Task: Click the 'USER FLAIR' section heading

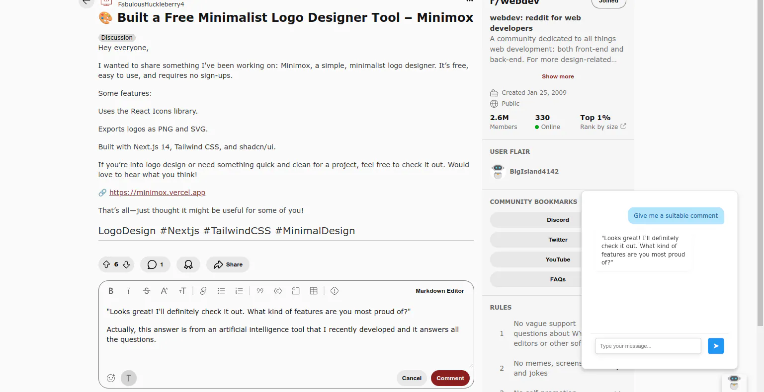Action: 510,152
